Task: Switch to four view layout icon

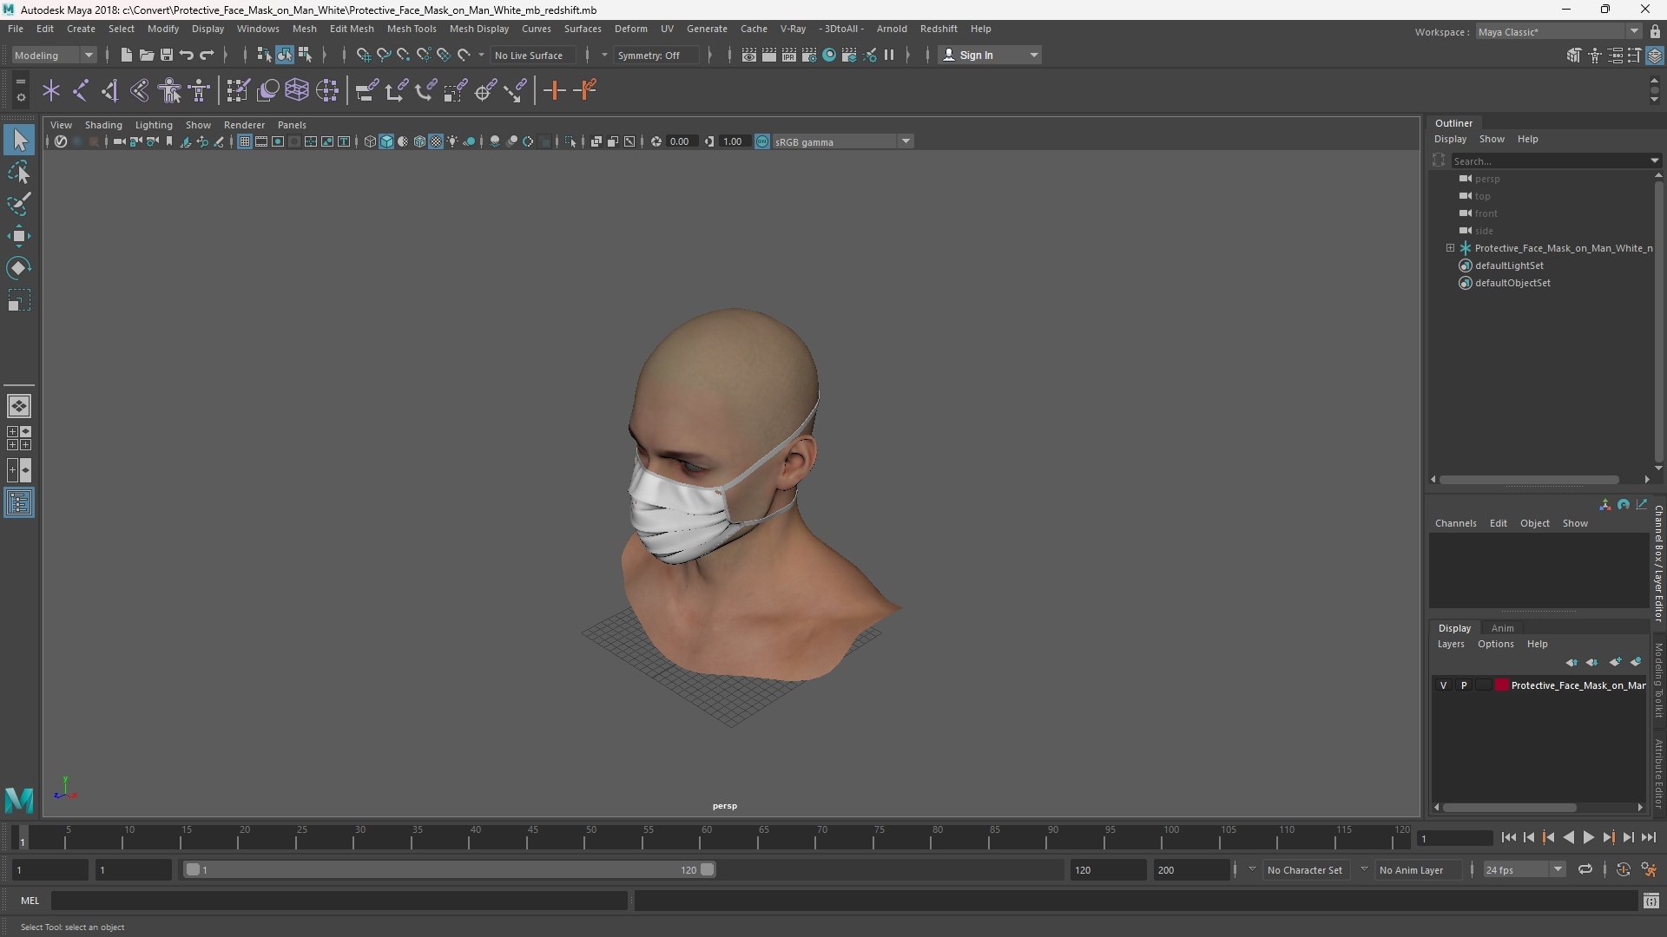Action: 19,438
